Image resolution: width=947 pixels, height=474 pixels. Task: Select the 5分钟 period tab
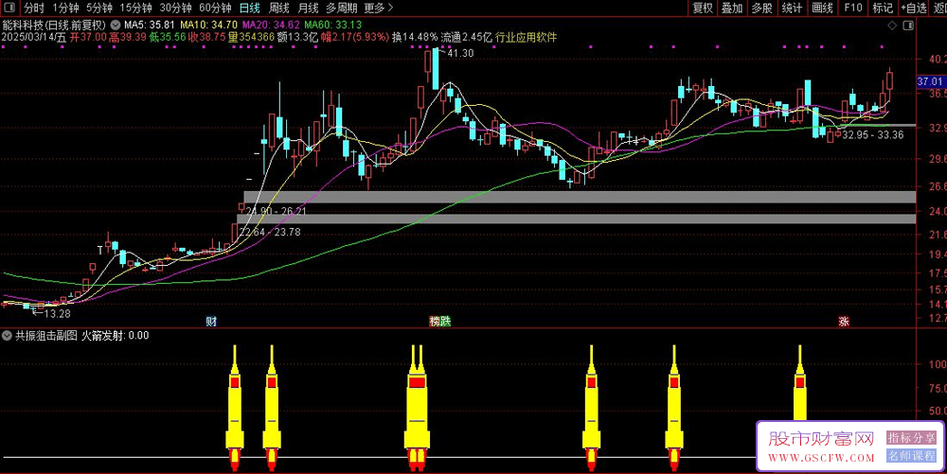click(x=99, y=8)
